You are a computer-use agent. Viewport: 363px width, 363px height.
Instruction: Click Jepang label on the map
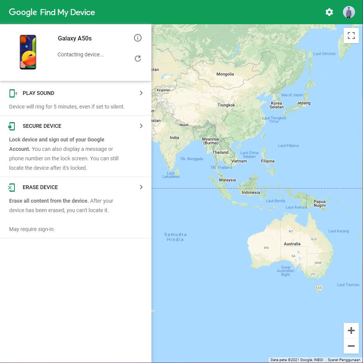click(304, 103)
